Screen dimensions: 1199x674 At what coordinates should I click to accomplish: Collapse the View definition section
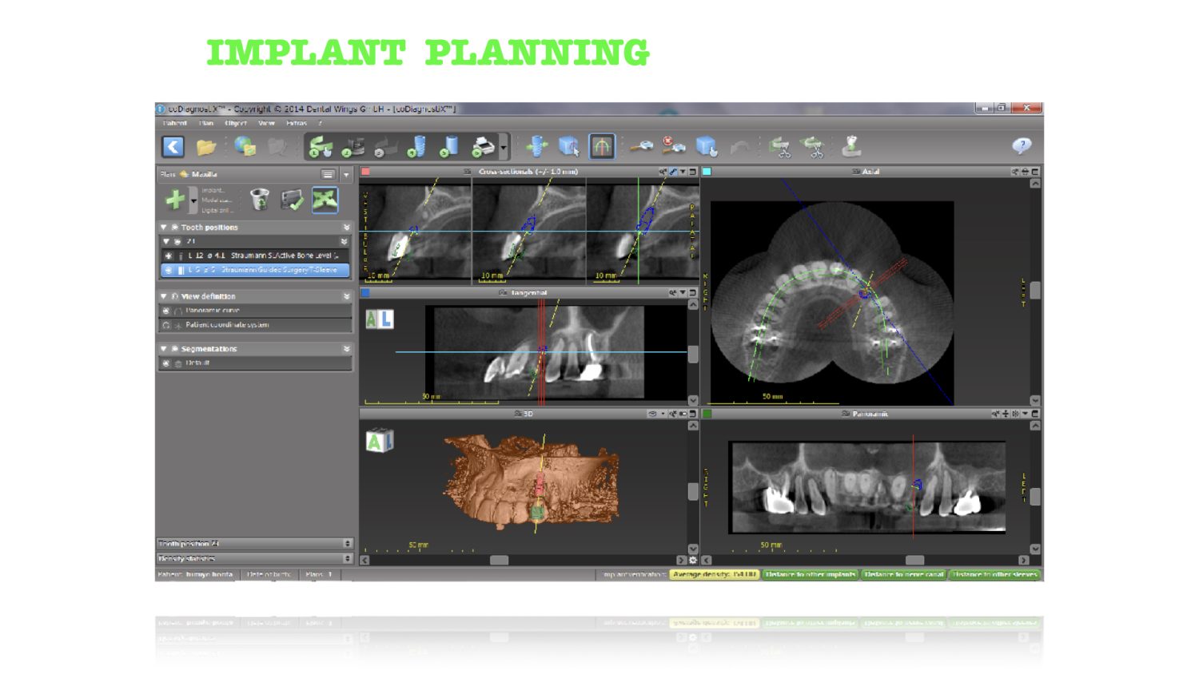(164, 296)
